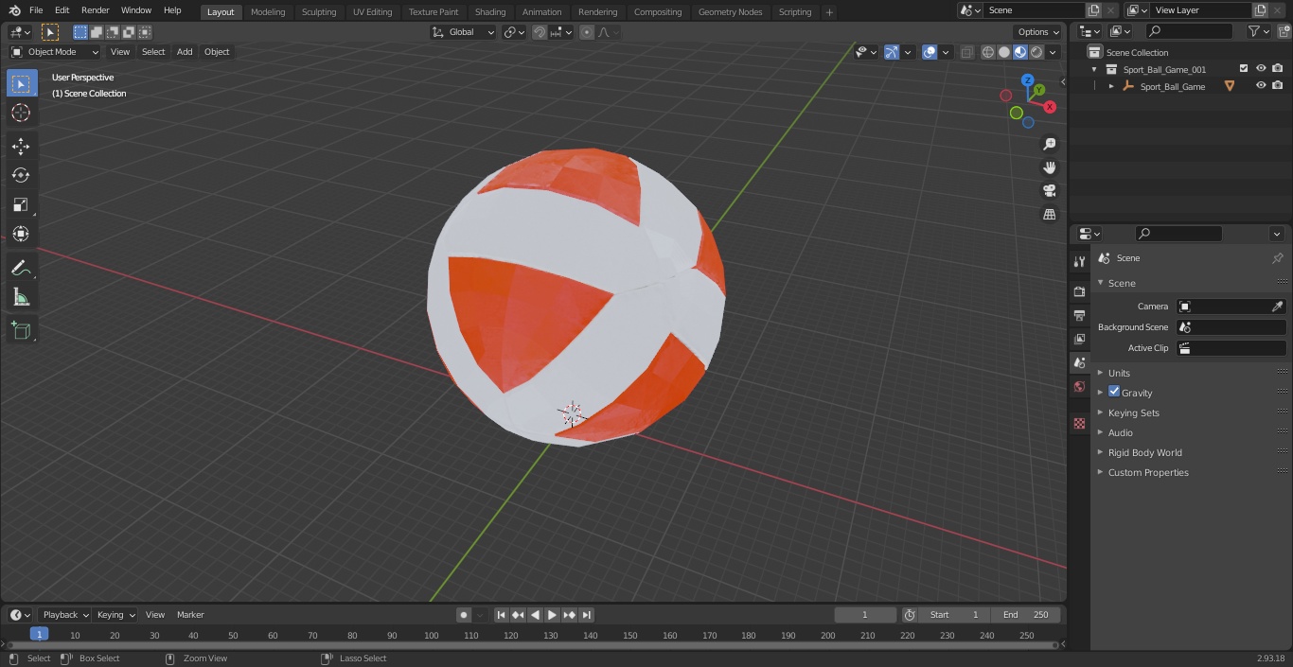Click the current frame number field

click(x=865, y=615)
